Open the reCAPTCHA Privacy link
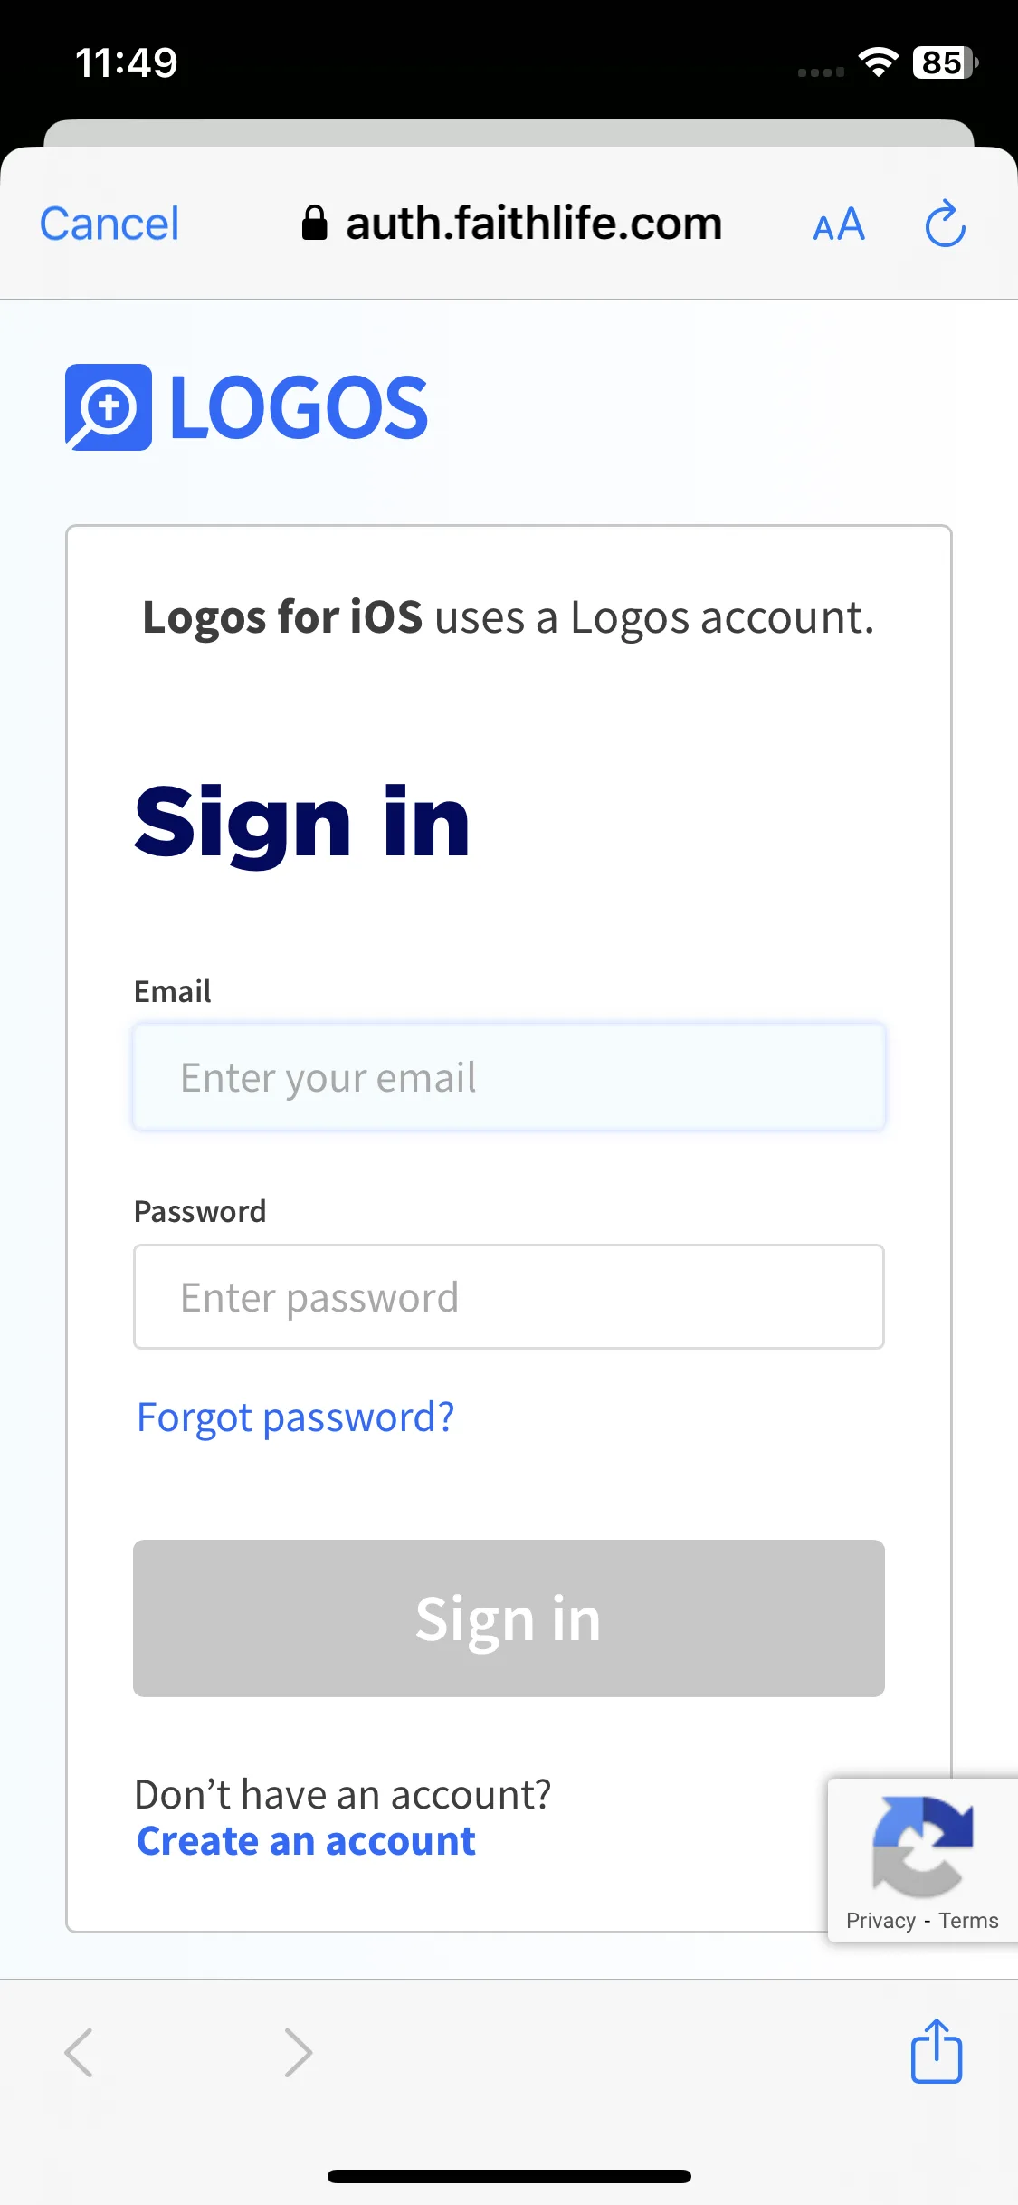1018x2205 pixels. point(880,1921)
